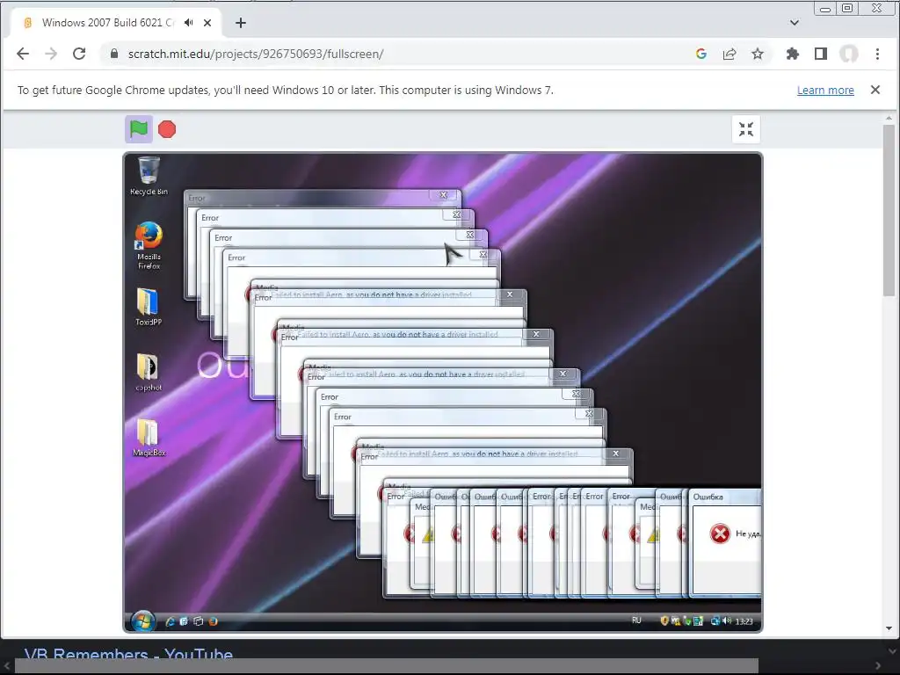Viewport: 900px width, 675px height.
Task: Click the green flag to start project
Action: [x=138, y=129]
